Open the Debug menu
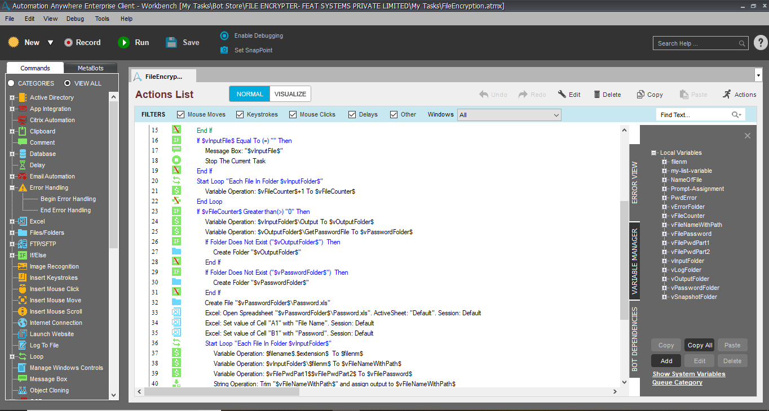769x411 pixels. 75,19
